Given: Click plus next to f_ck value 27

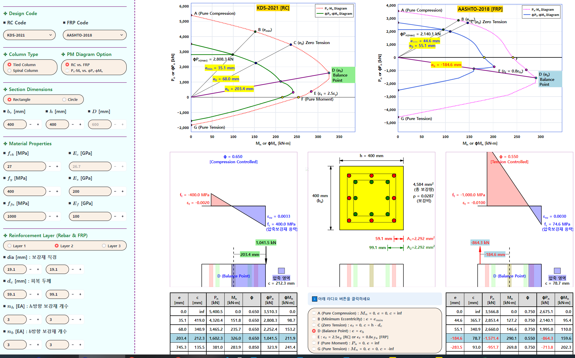Looking at the screenshot, I should (57, 166).
